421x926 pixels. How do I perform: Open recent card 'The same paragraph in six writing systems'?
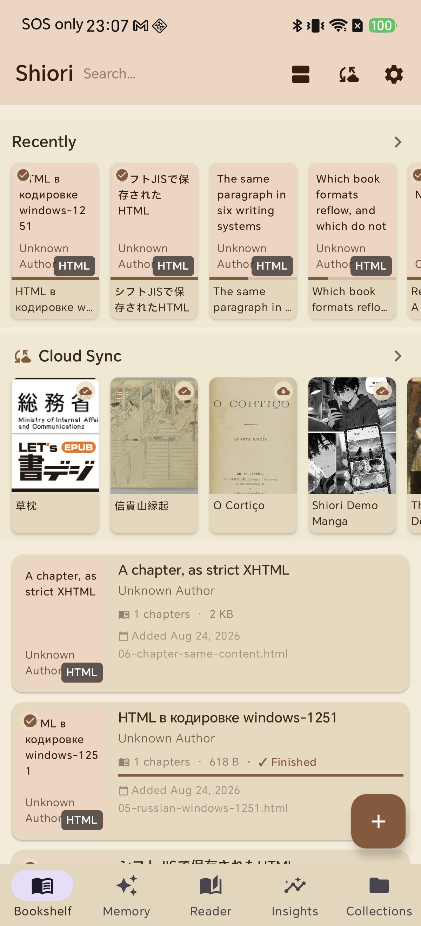pos(253,241)
